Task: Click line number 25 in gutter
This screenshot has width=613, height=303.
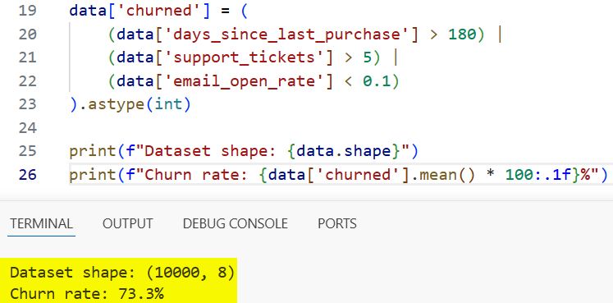Action: pos(27,151)
